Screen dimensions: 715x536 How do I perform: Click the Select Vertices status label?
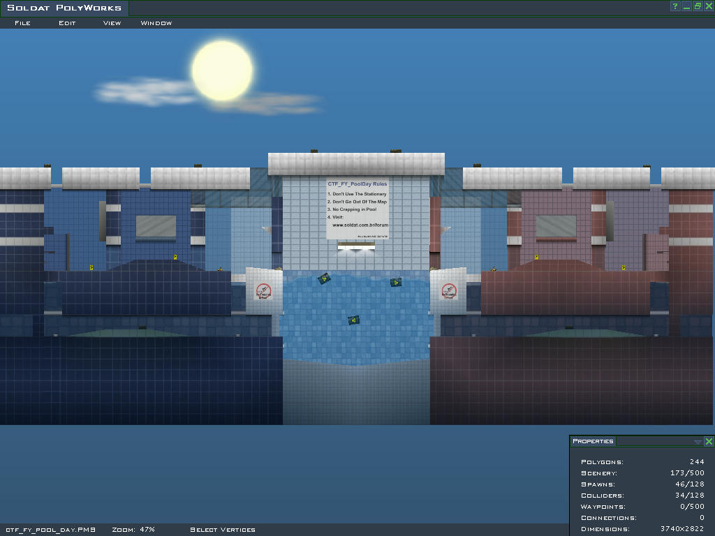pyautogui.click(x=222, y=530)
